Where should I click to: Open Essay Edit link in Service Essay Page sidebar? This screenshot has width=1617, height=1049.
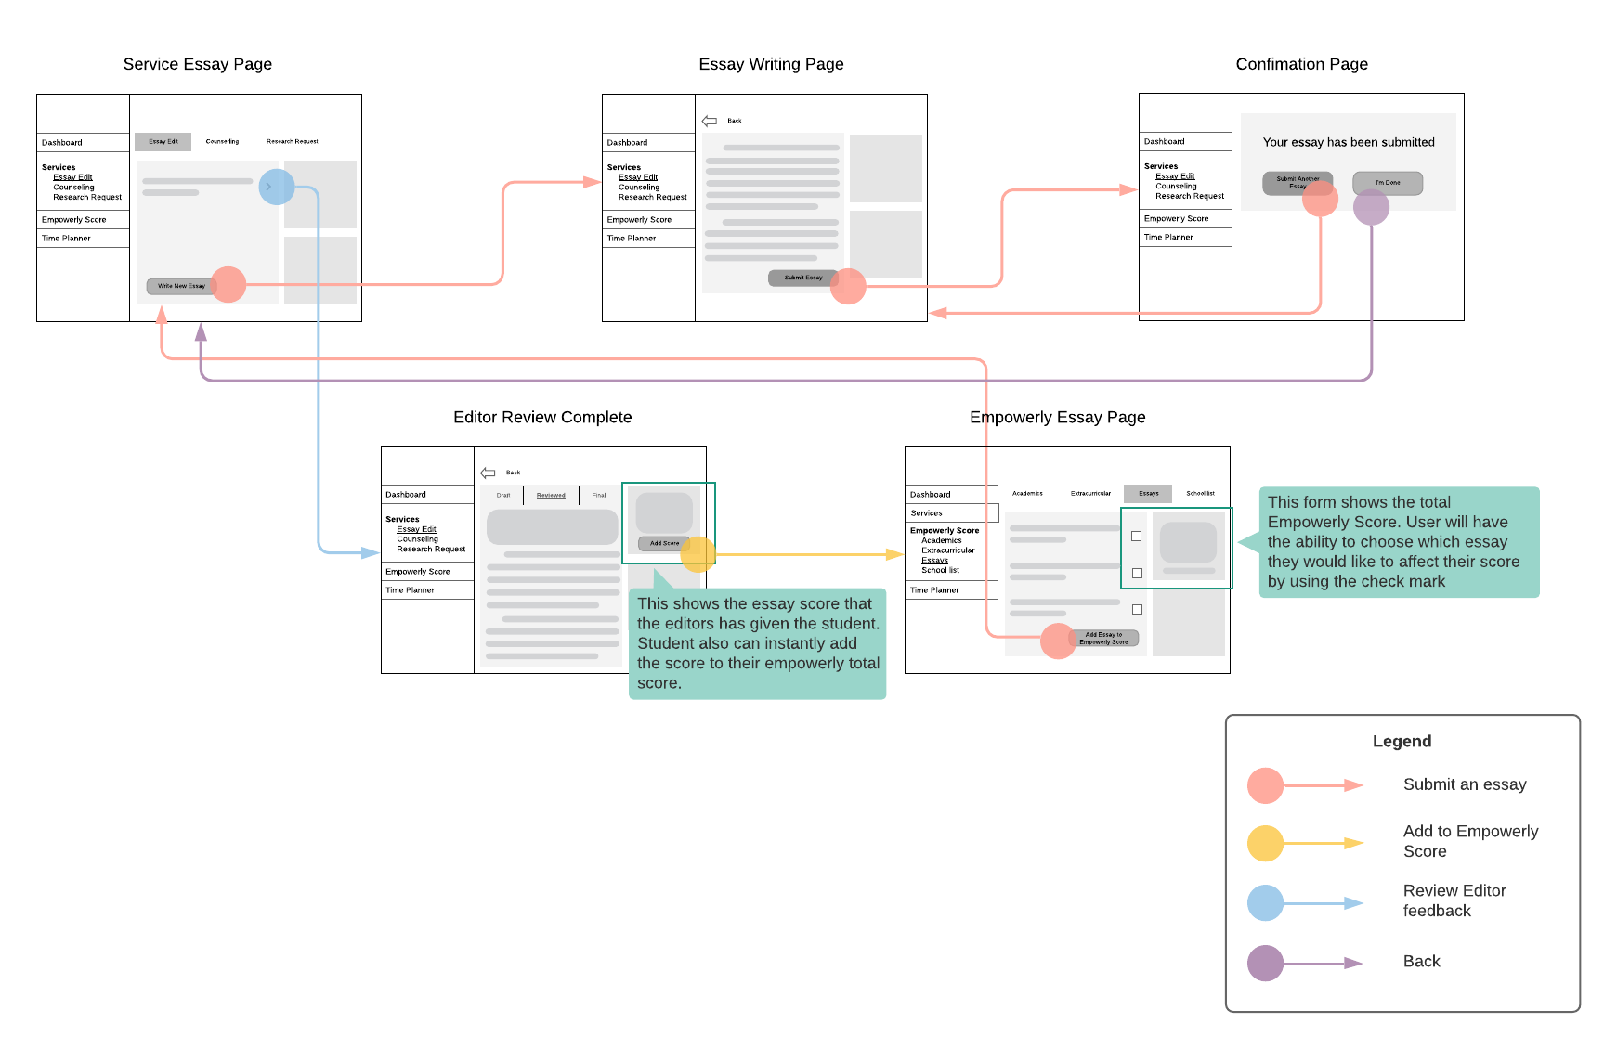[x=72, y=177]
